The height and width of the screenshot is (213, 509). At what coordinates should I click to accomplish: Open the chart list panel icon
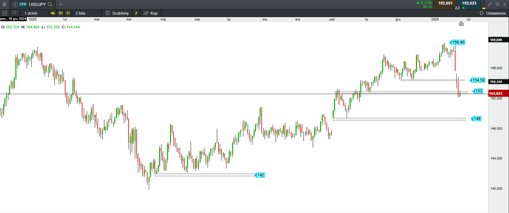5,13
